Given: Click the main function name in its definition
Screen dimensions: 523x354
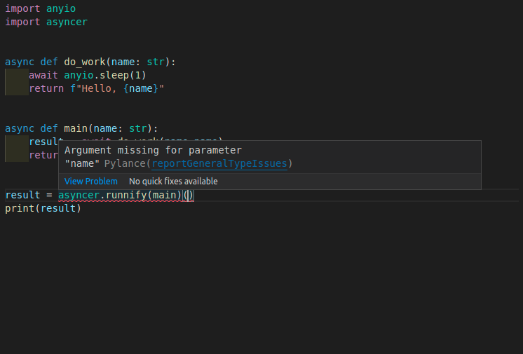Looking at the screenshot, I should pos(76,128).
